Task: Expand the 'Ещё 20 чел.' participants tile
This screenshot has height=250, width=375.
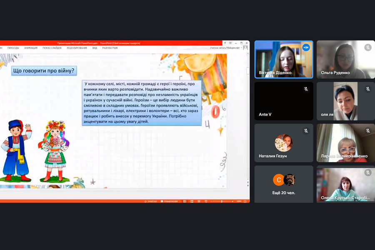Action: (284, 184)
